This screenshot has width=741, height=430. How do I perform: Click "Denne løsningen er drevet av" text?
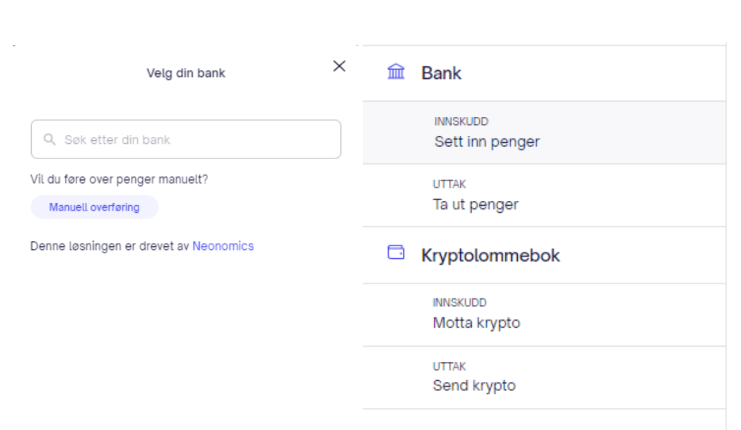(x=110, y=246)
